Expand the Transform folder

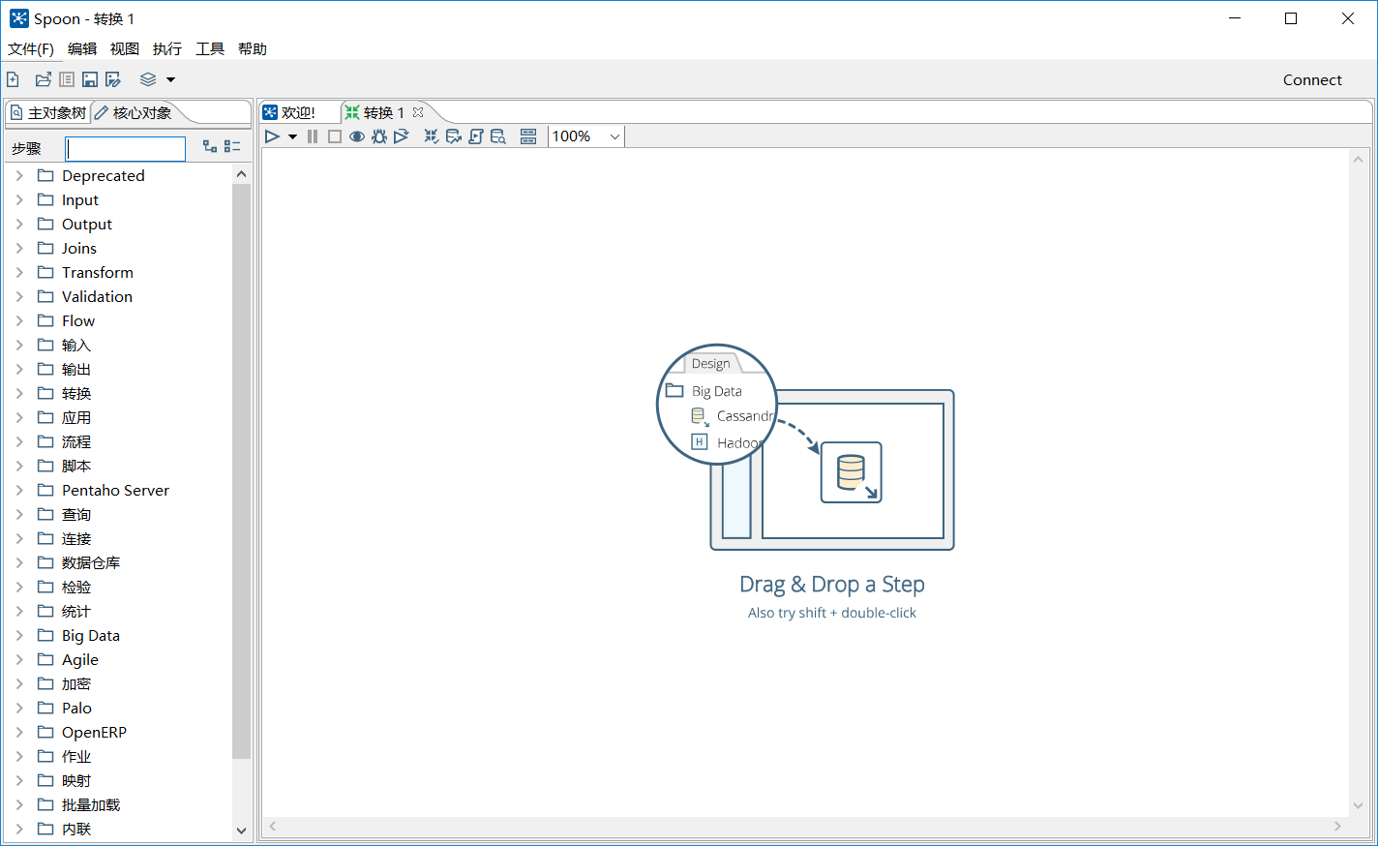(x=19, y=272)
